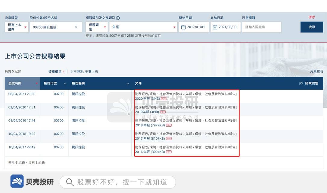The height and width of the screenshot is (193, 327).
Task: Click PDF icon next to 2018 年報
Action: tap(169, 125)
